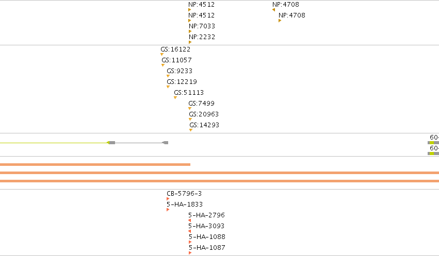
Task: Click the grey exon box ending the grey line
Action: click(x=166, y=143)
